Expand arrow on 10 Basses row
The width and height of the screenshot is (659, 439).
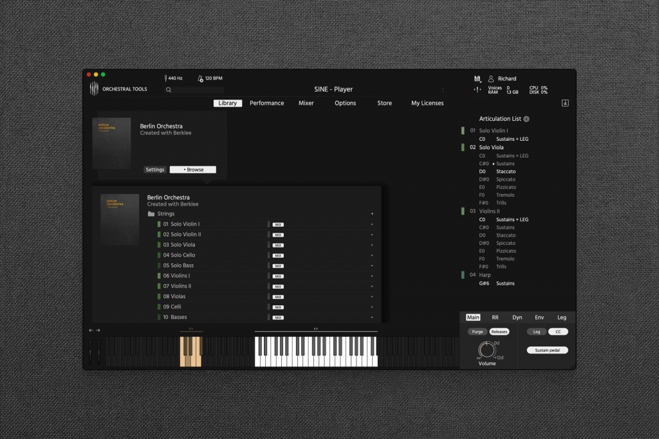(x=372, y=317)
